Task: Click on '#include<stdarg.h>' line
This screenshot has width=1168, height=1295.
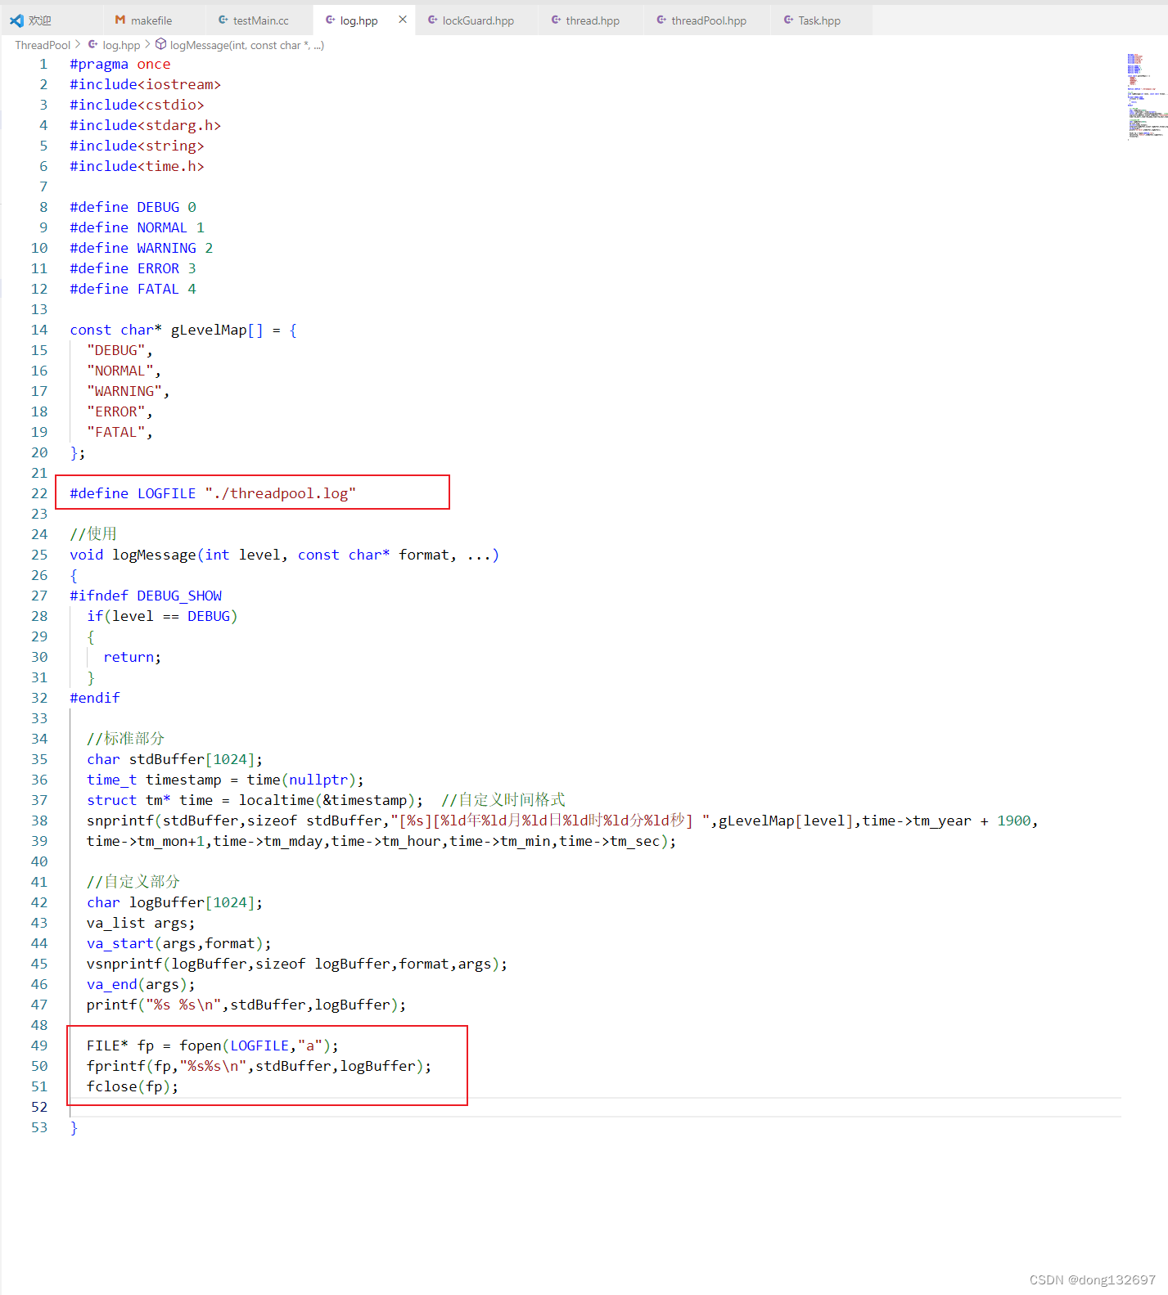Action: click(x=146, y=125)
